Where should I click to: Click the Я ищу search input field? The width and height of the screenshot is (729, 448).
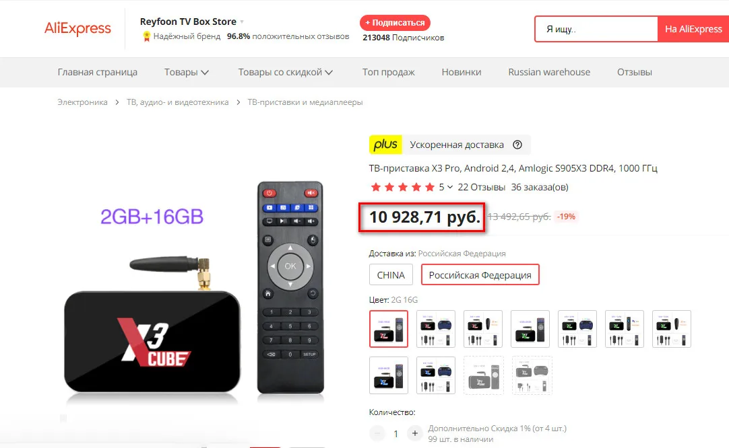point(596,29)
